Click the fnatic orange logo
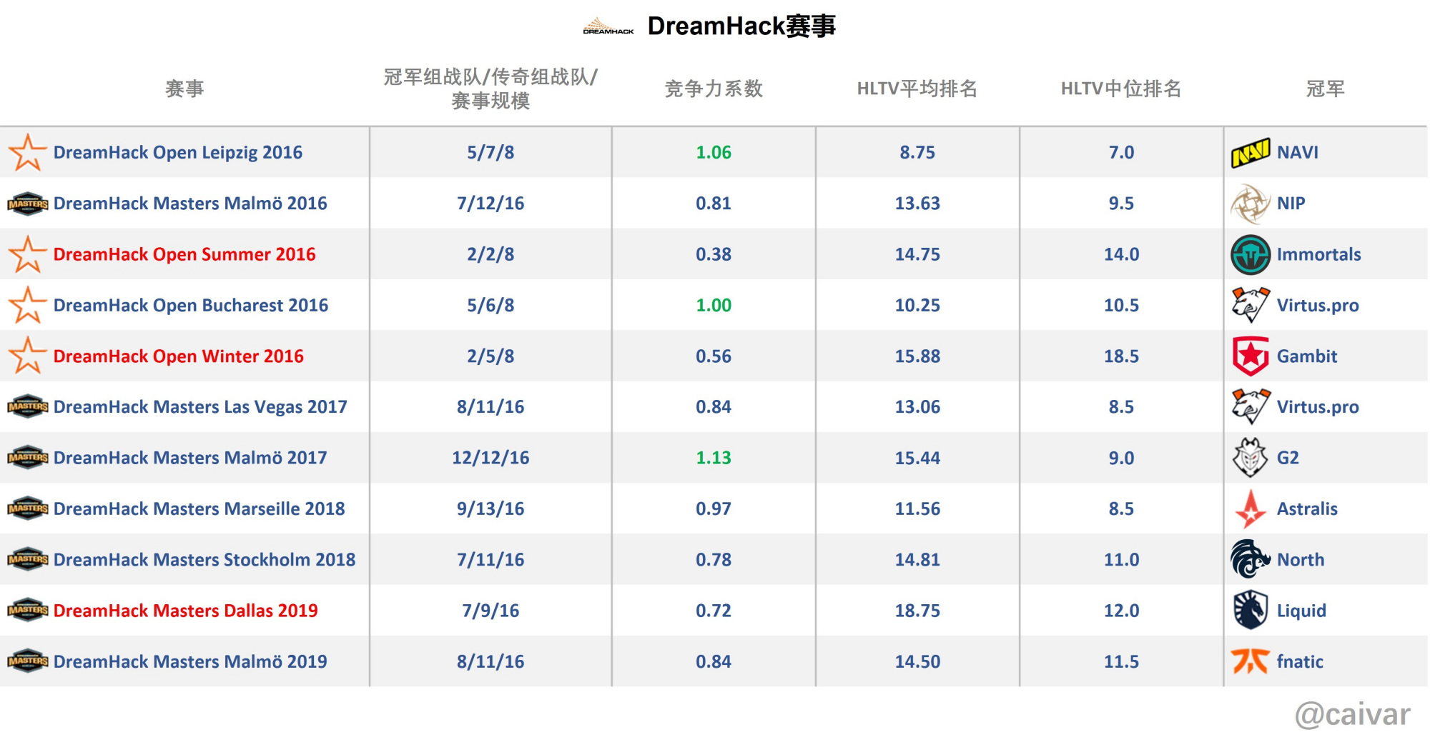1430x752 pixels. (x=1250, y=661)
